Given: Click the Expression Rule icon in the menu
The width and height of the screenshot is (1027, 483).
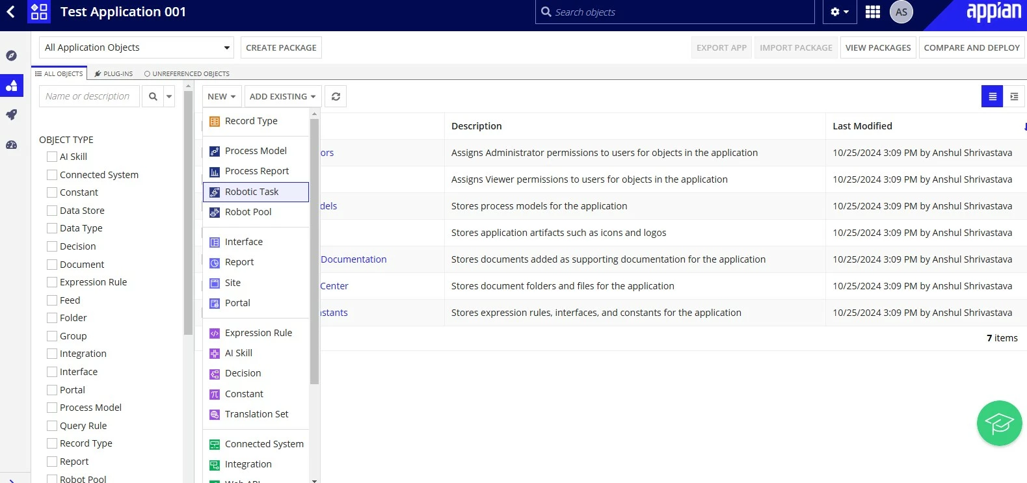Looking at the screenshot, I should tap(215, 333).
